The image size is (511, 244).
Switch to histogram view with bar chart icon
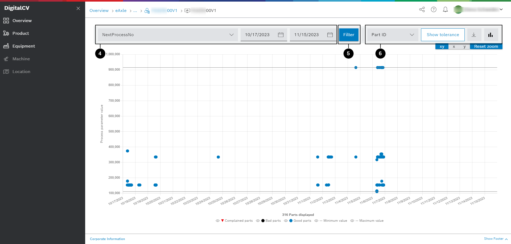pyautogui.click(x=491, y=35)
